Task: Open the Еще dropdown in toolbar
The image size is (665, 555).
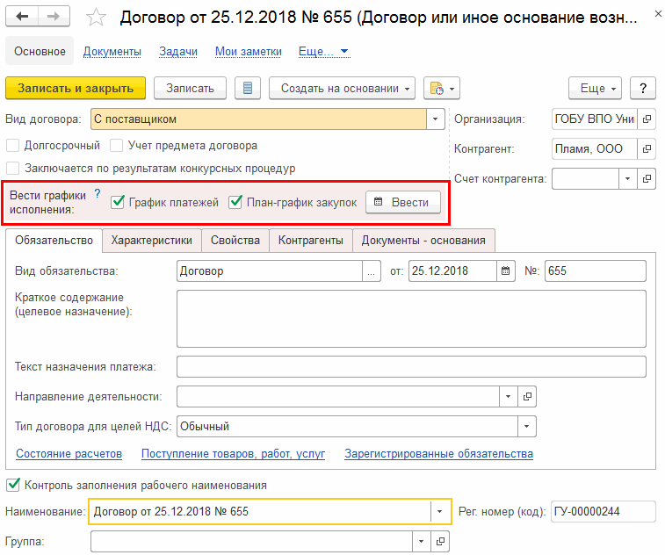Action: tap(595, 88)
